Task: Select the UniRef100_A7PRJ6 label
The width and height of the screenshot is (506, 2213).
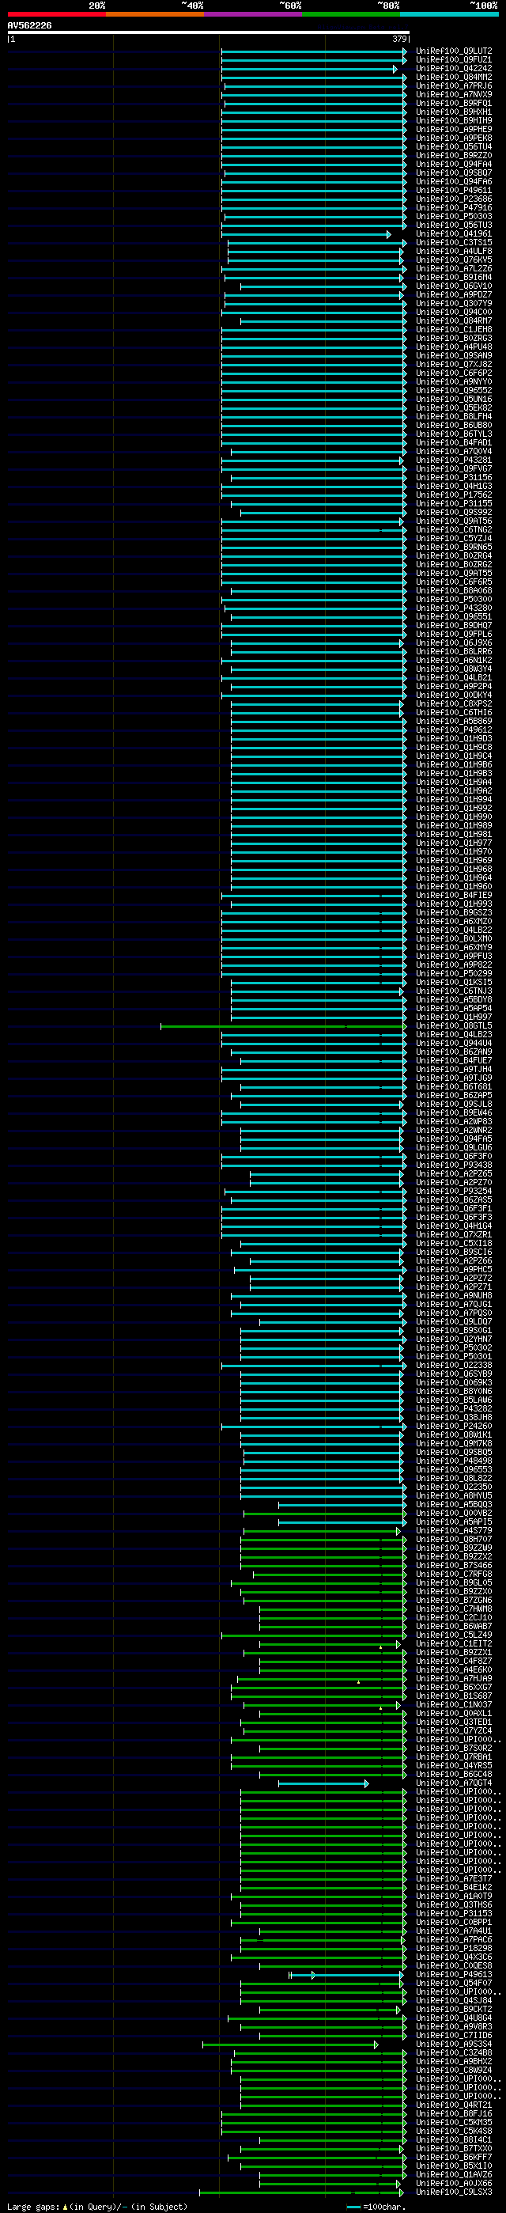Action: [x=455, y=86]
